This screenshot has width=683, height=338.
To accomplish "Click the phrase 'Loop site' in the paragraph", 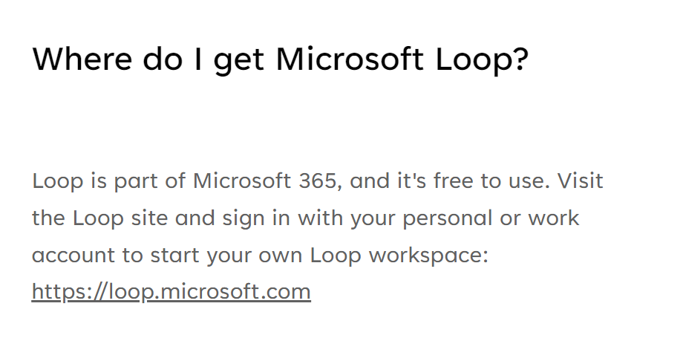I will pos(120,218).
